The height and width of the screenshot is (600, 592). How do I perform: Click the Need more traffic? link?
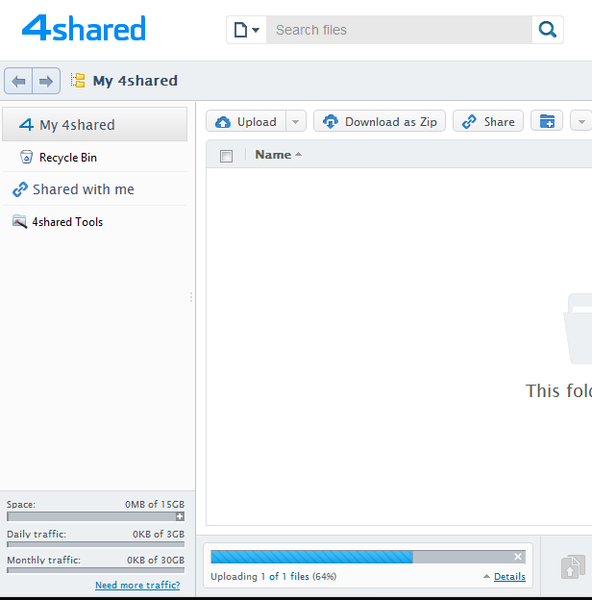click(x=137, y=585)
